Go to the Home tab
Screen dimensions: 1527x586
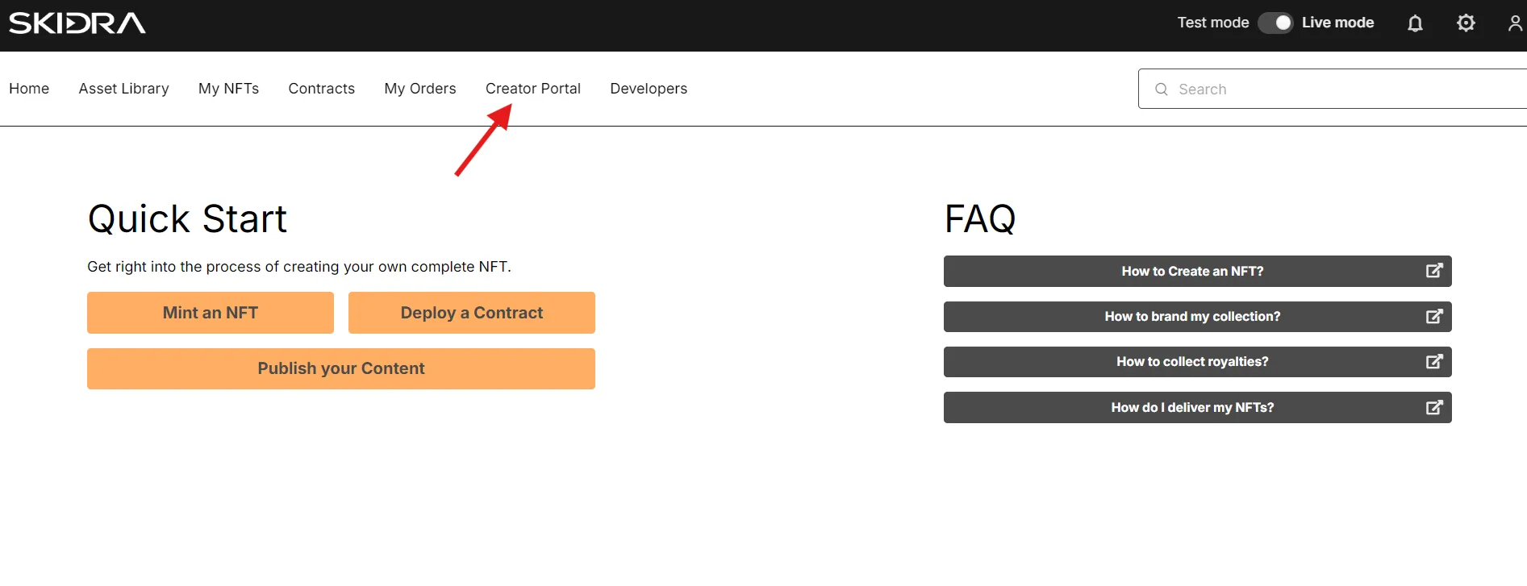[29, 89]
